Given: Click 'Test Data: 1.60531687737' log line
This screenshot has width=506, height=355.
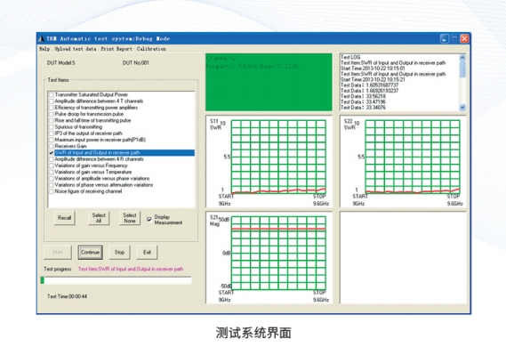Looking at the screenshot, I should tap(370, 85).
